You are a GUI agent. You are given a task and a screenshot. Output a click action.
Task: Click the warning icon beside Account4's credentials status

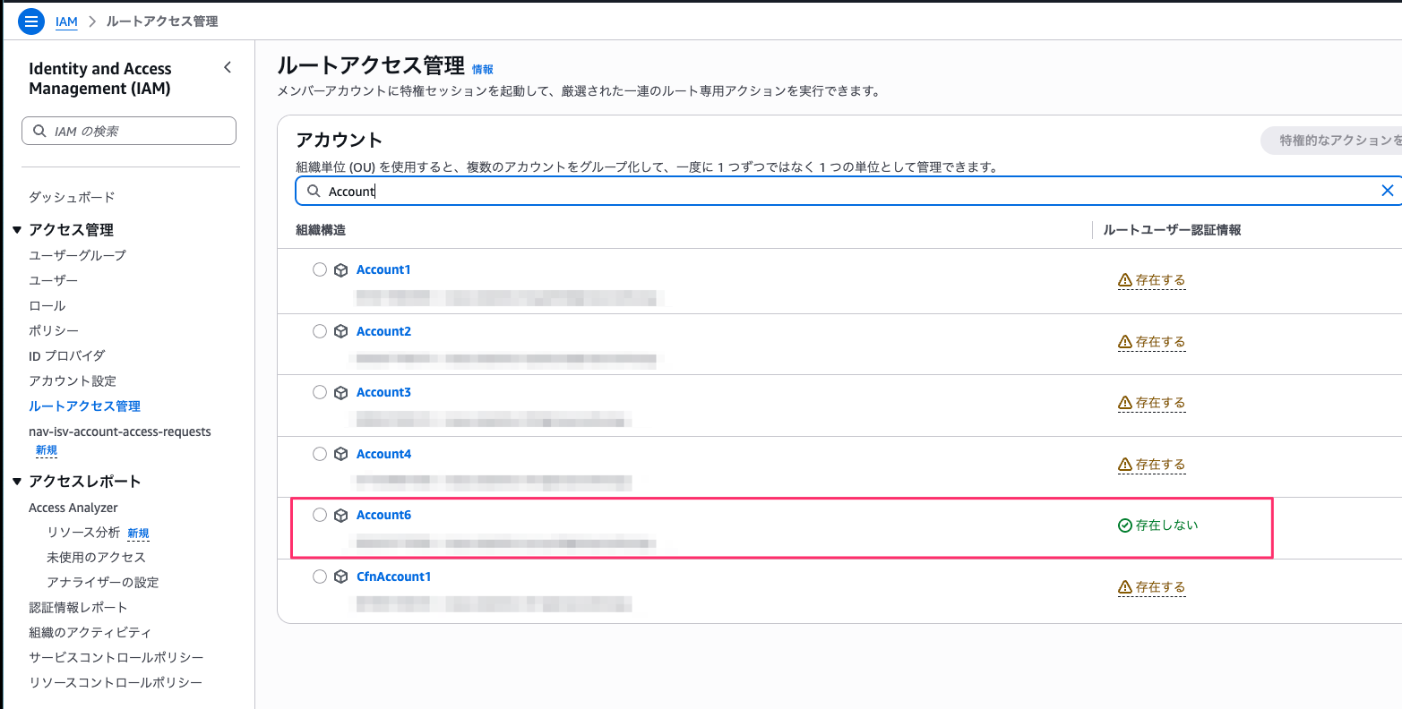1126,464
